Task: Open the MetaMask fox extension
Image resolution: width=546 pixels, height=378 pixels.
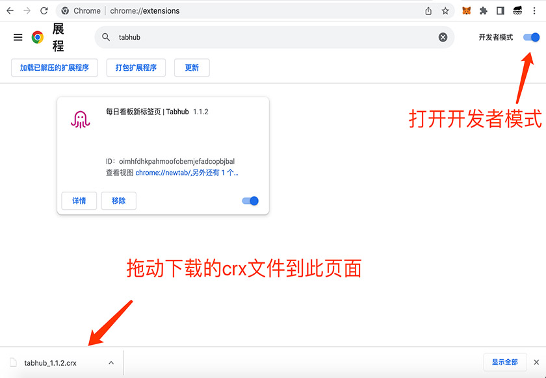Action: [x=467, y=11]
